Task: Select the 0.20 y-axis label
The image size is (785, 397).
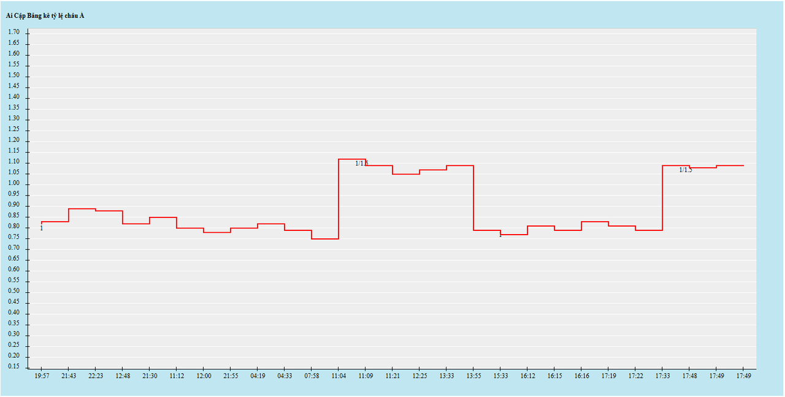Action: click(14, 356)
